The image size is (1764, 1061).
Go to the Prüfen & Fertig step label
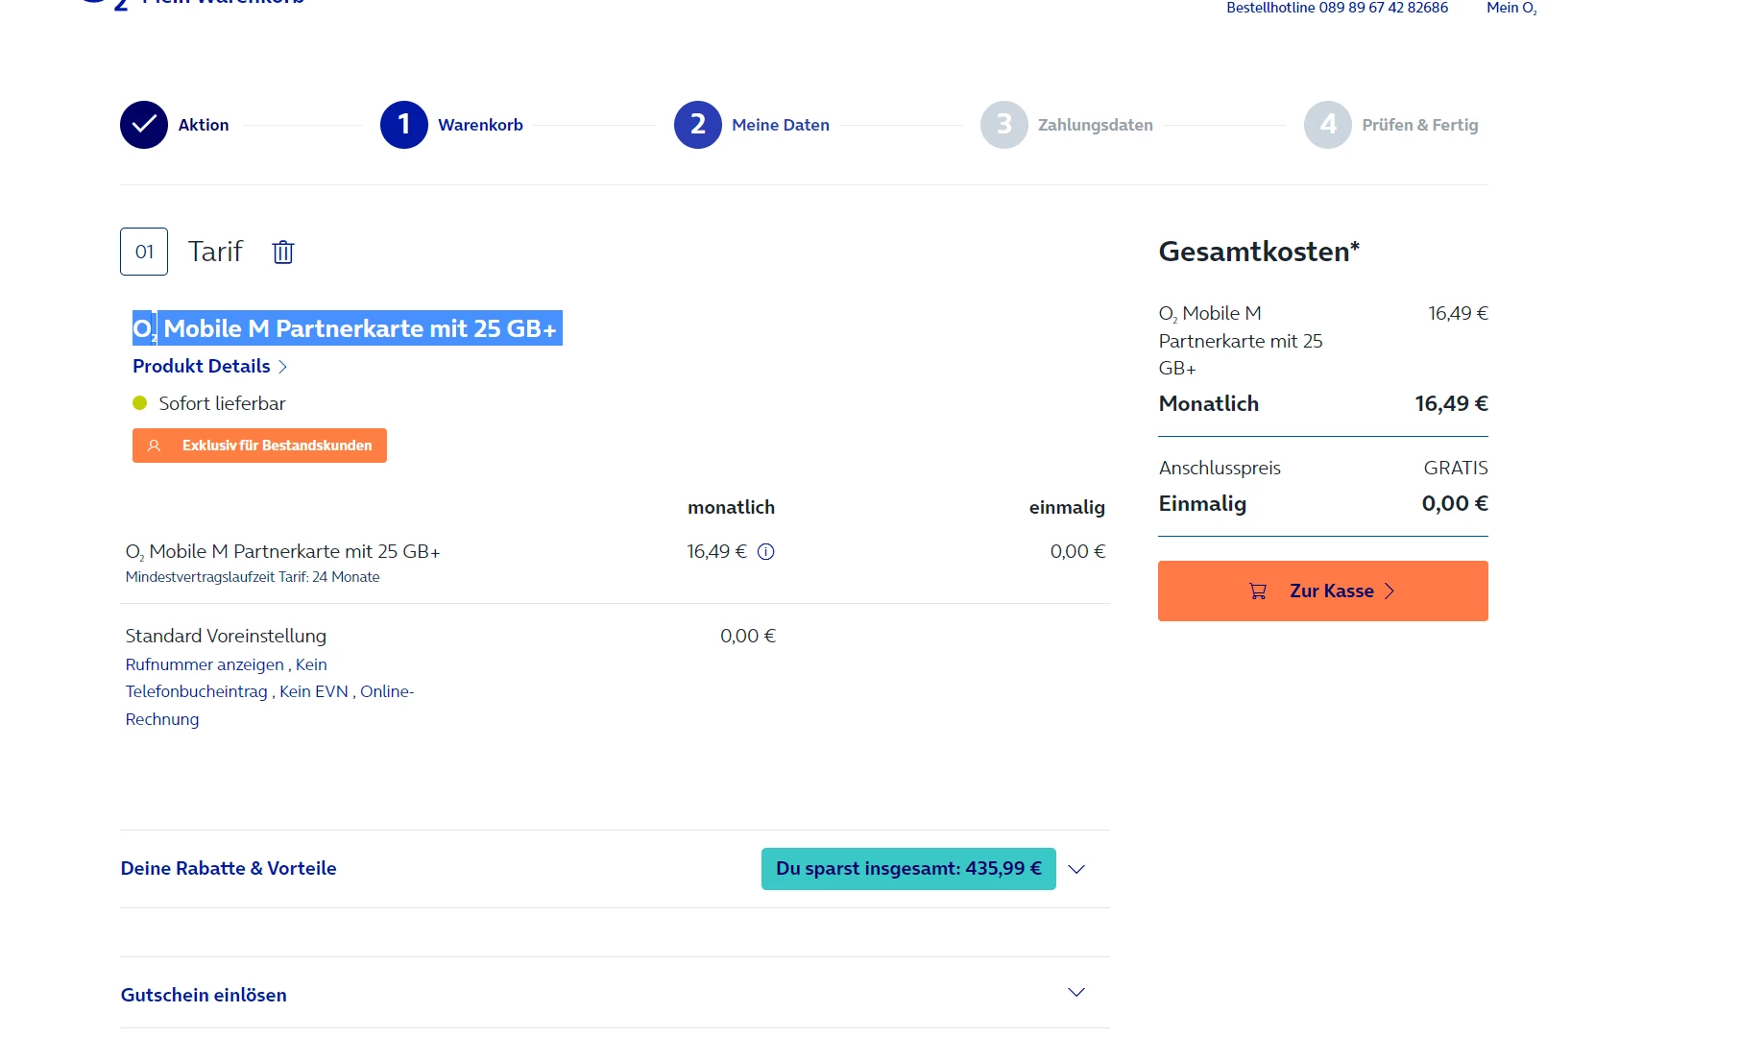click(x=1420, y=125)
